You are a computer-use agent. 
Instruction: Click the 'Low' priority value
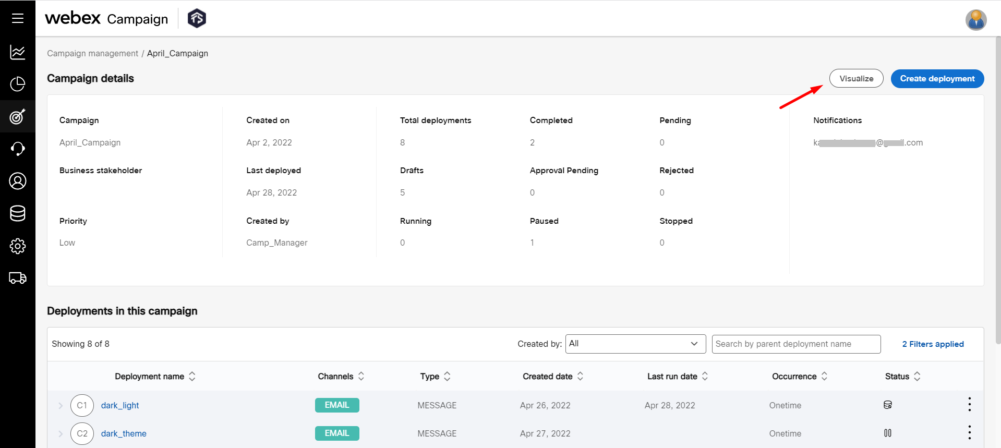[67, 243]
